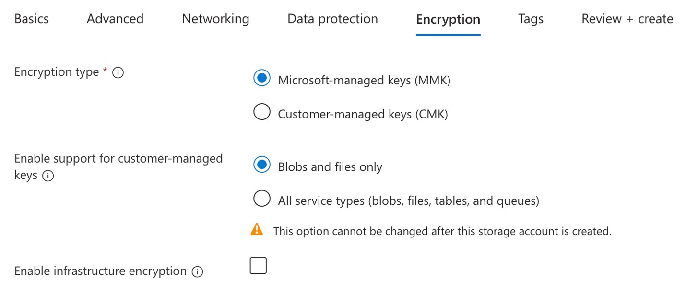Select Customer-managed keys (CMK)
This screenshot has height=308, width=686.
[x=363, y=114]
